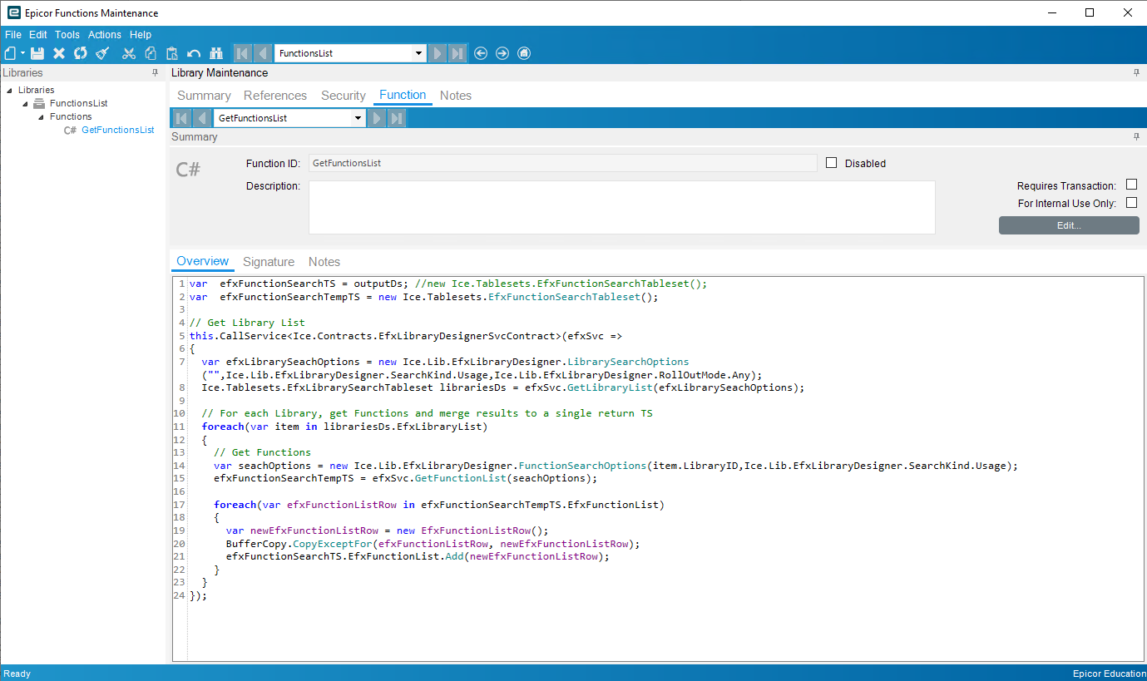Viewport: 1147px width, 681px height.
Task: Toggle the Disabled checkbox
Action: [x=831, y=163]
